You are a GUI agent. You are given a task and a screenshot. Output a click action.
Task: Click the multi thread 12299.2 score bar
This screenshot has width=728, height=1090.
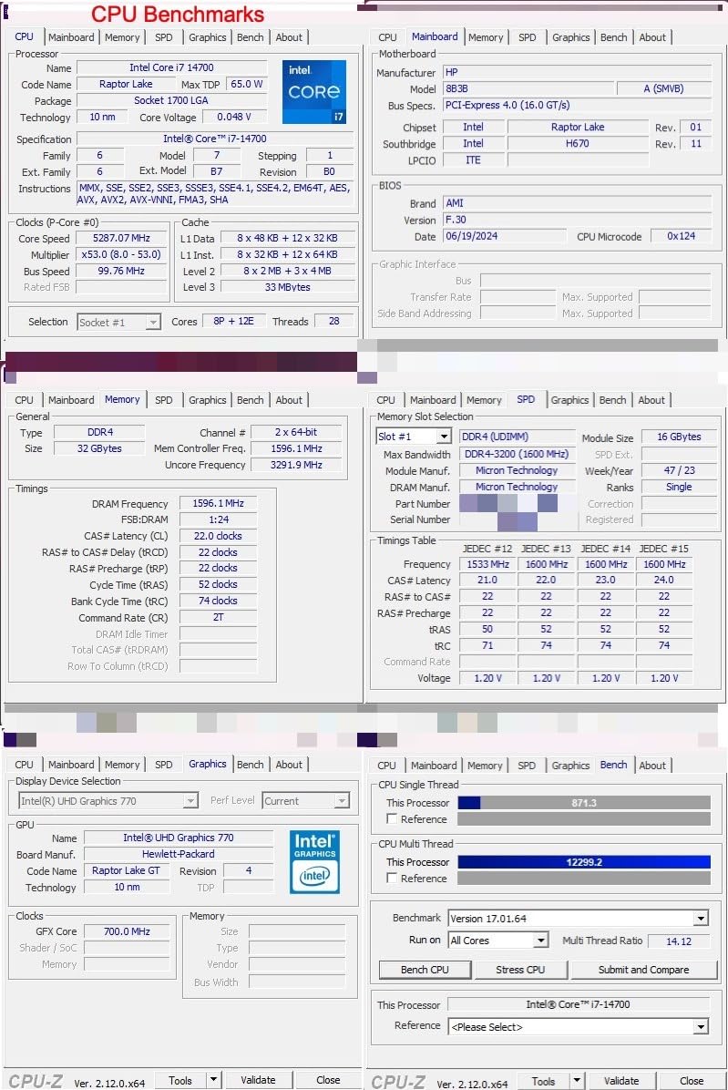[x=584, y=862]
